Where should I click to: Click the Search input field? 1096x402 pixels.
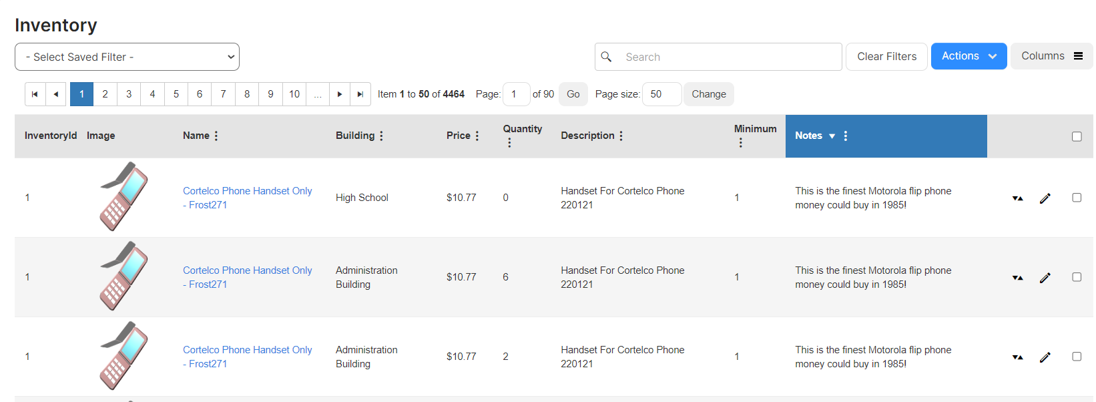pyautogui.click(x=718, y=57)
